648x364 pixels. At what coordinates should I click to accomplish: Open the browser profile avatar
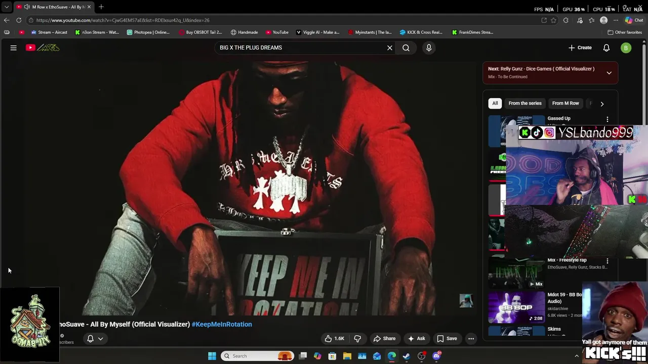[x=603, y=20]
